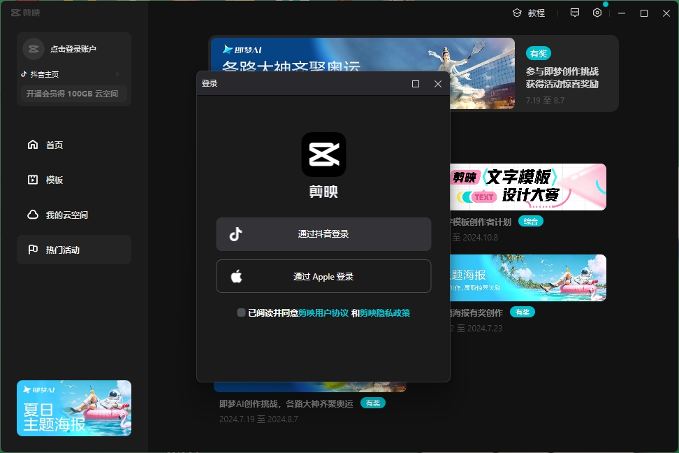Image resolution: width=679 pixels, height=453 pixels.
Task: Select 热门活动 in sidebar
Action: pos(74,250)
